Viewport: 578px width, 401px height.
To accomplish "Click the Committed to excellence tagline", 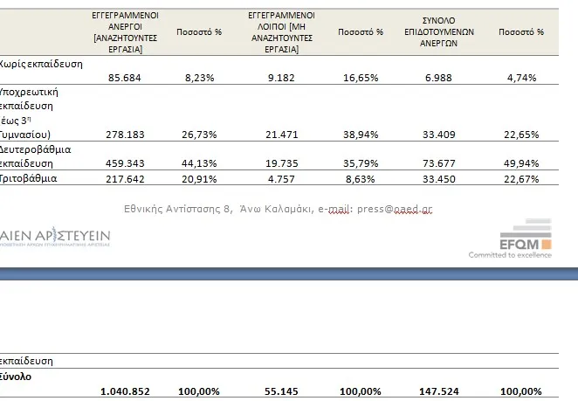I will 510,255.
